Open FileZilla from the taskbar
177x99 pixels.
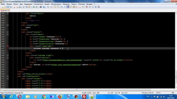click(84, 97)
